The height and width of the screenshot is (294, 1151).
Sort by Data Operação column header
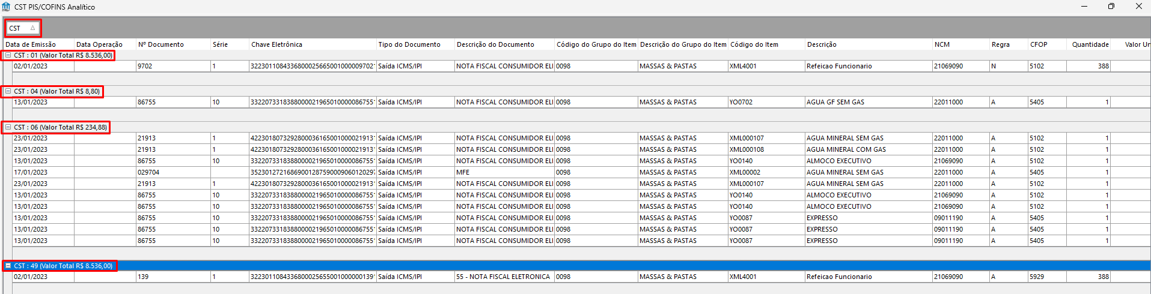(x=105, y=44)
